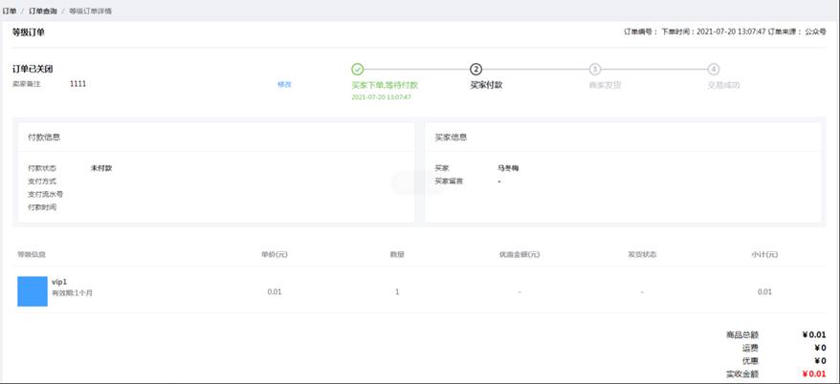Click the 有效期:1个月 validity text
Viewport: 840px width, 384px height.
pyautogui.click(x=73, y=293)
